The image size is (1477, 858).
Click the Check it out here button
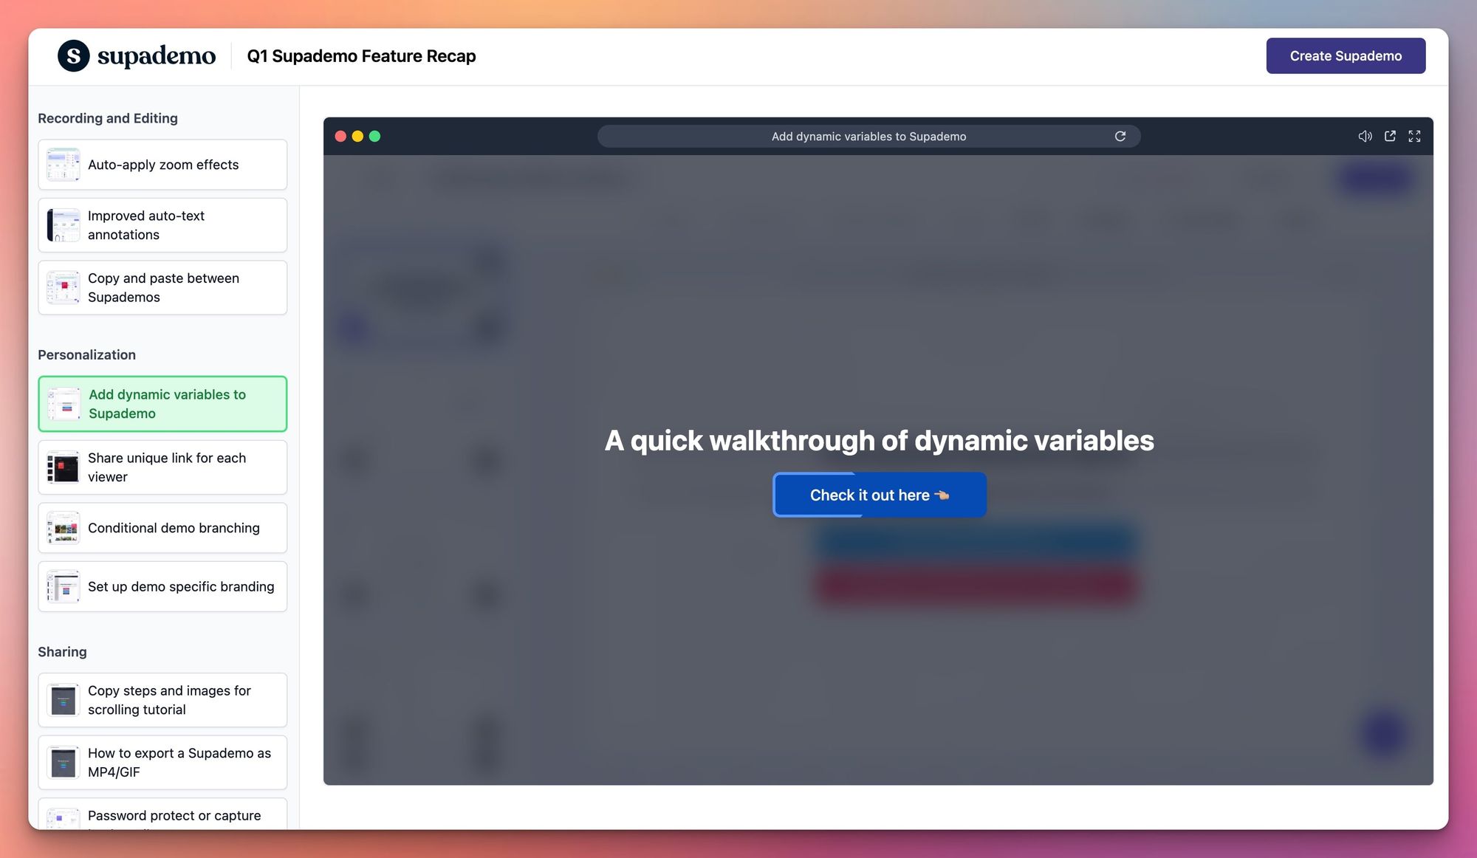pos(880,495)
